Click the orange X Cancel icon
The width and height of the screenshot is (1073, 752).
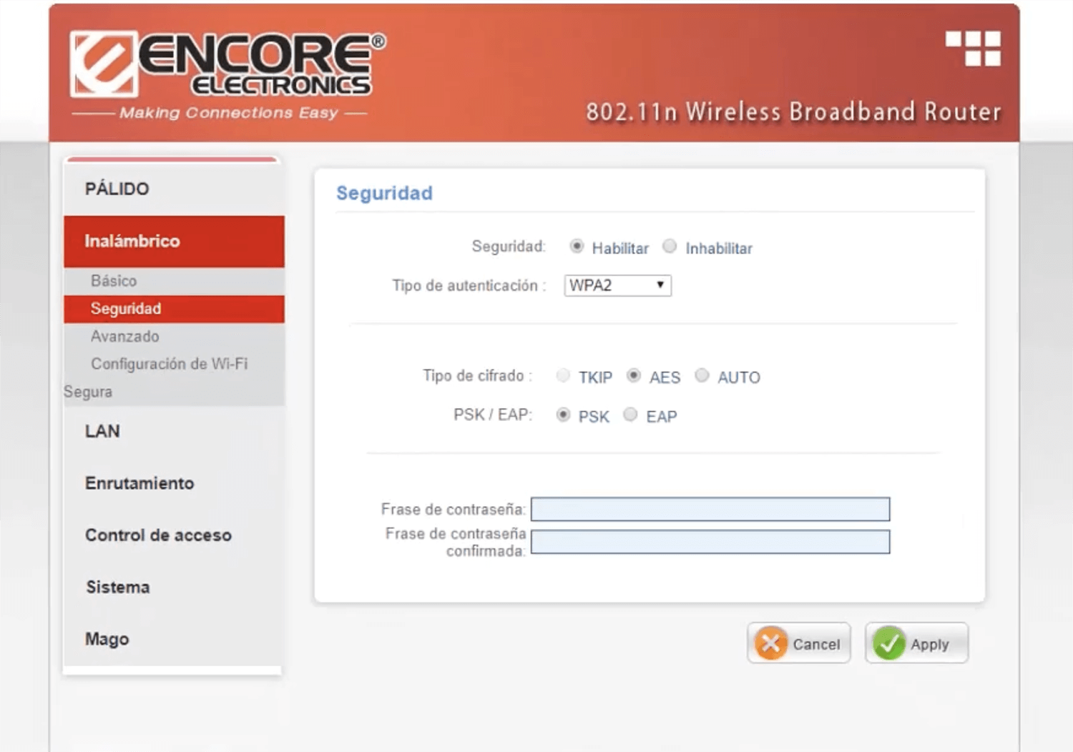pos(770,643)
